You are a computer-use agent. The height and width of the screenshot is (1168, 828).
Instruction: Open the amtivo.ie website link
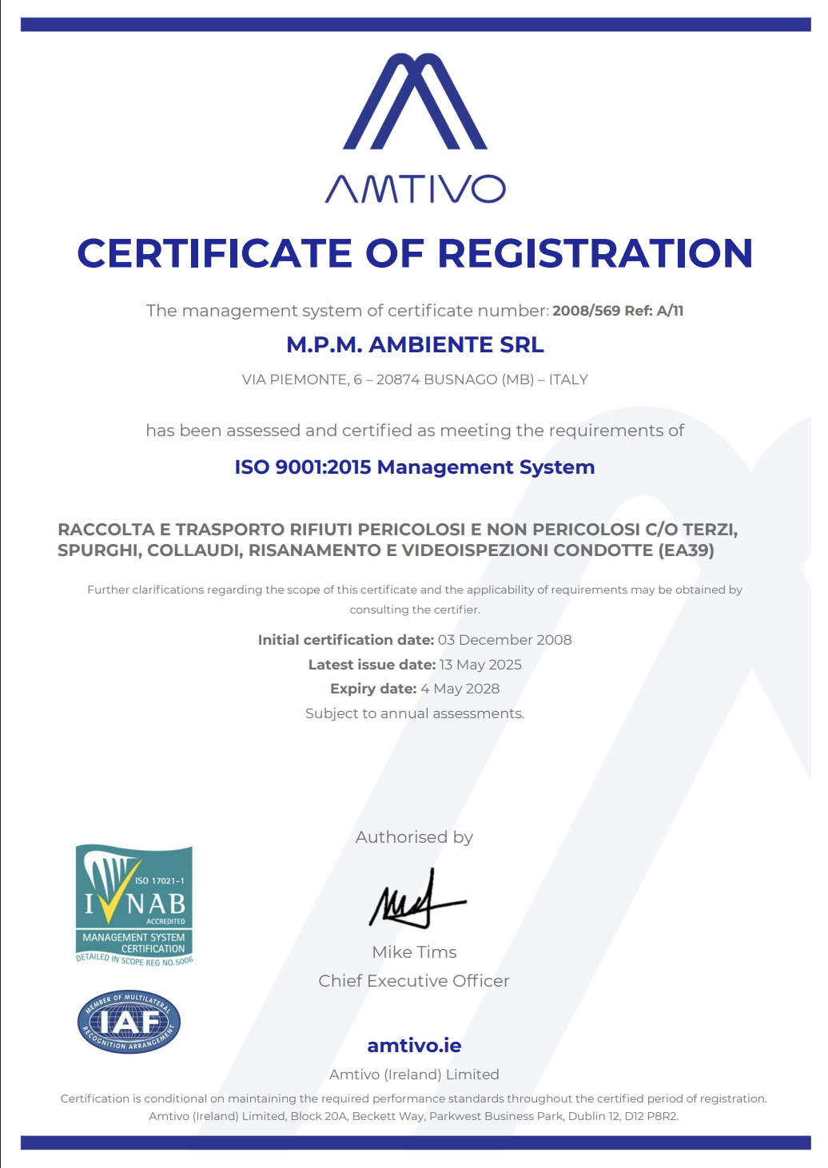[414, 1045]
